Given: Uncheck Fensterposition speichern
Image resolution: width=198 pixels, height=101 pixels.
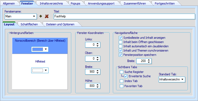Looking at the screenshot, I should (x=120, y=55).
